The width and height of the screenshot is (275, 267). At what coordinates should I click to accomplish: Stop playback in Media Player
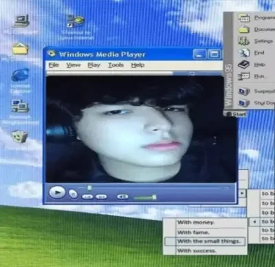point(73,194)
